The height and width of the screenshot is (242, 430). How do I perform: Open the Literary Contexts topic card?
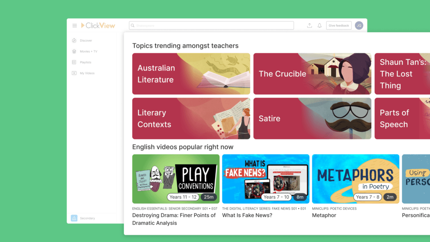(x=191, y=118)
